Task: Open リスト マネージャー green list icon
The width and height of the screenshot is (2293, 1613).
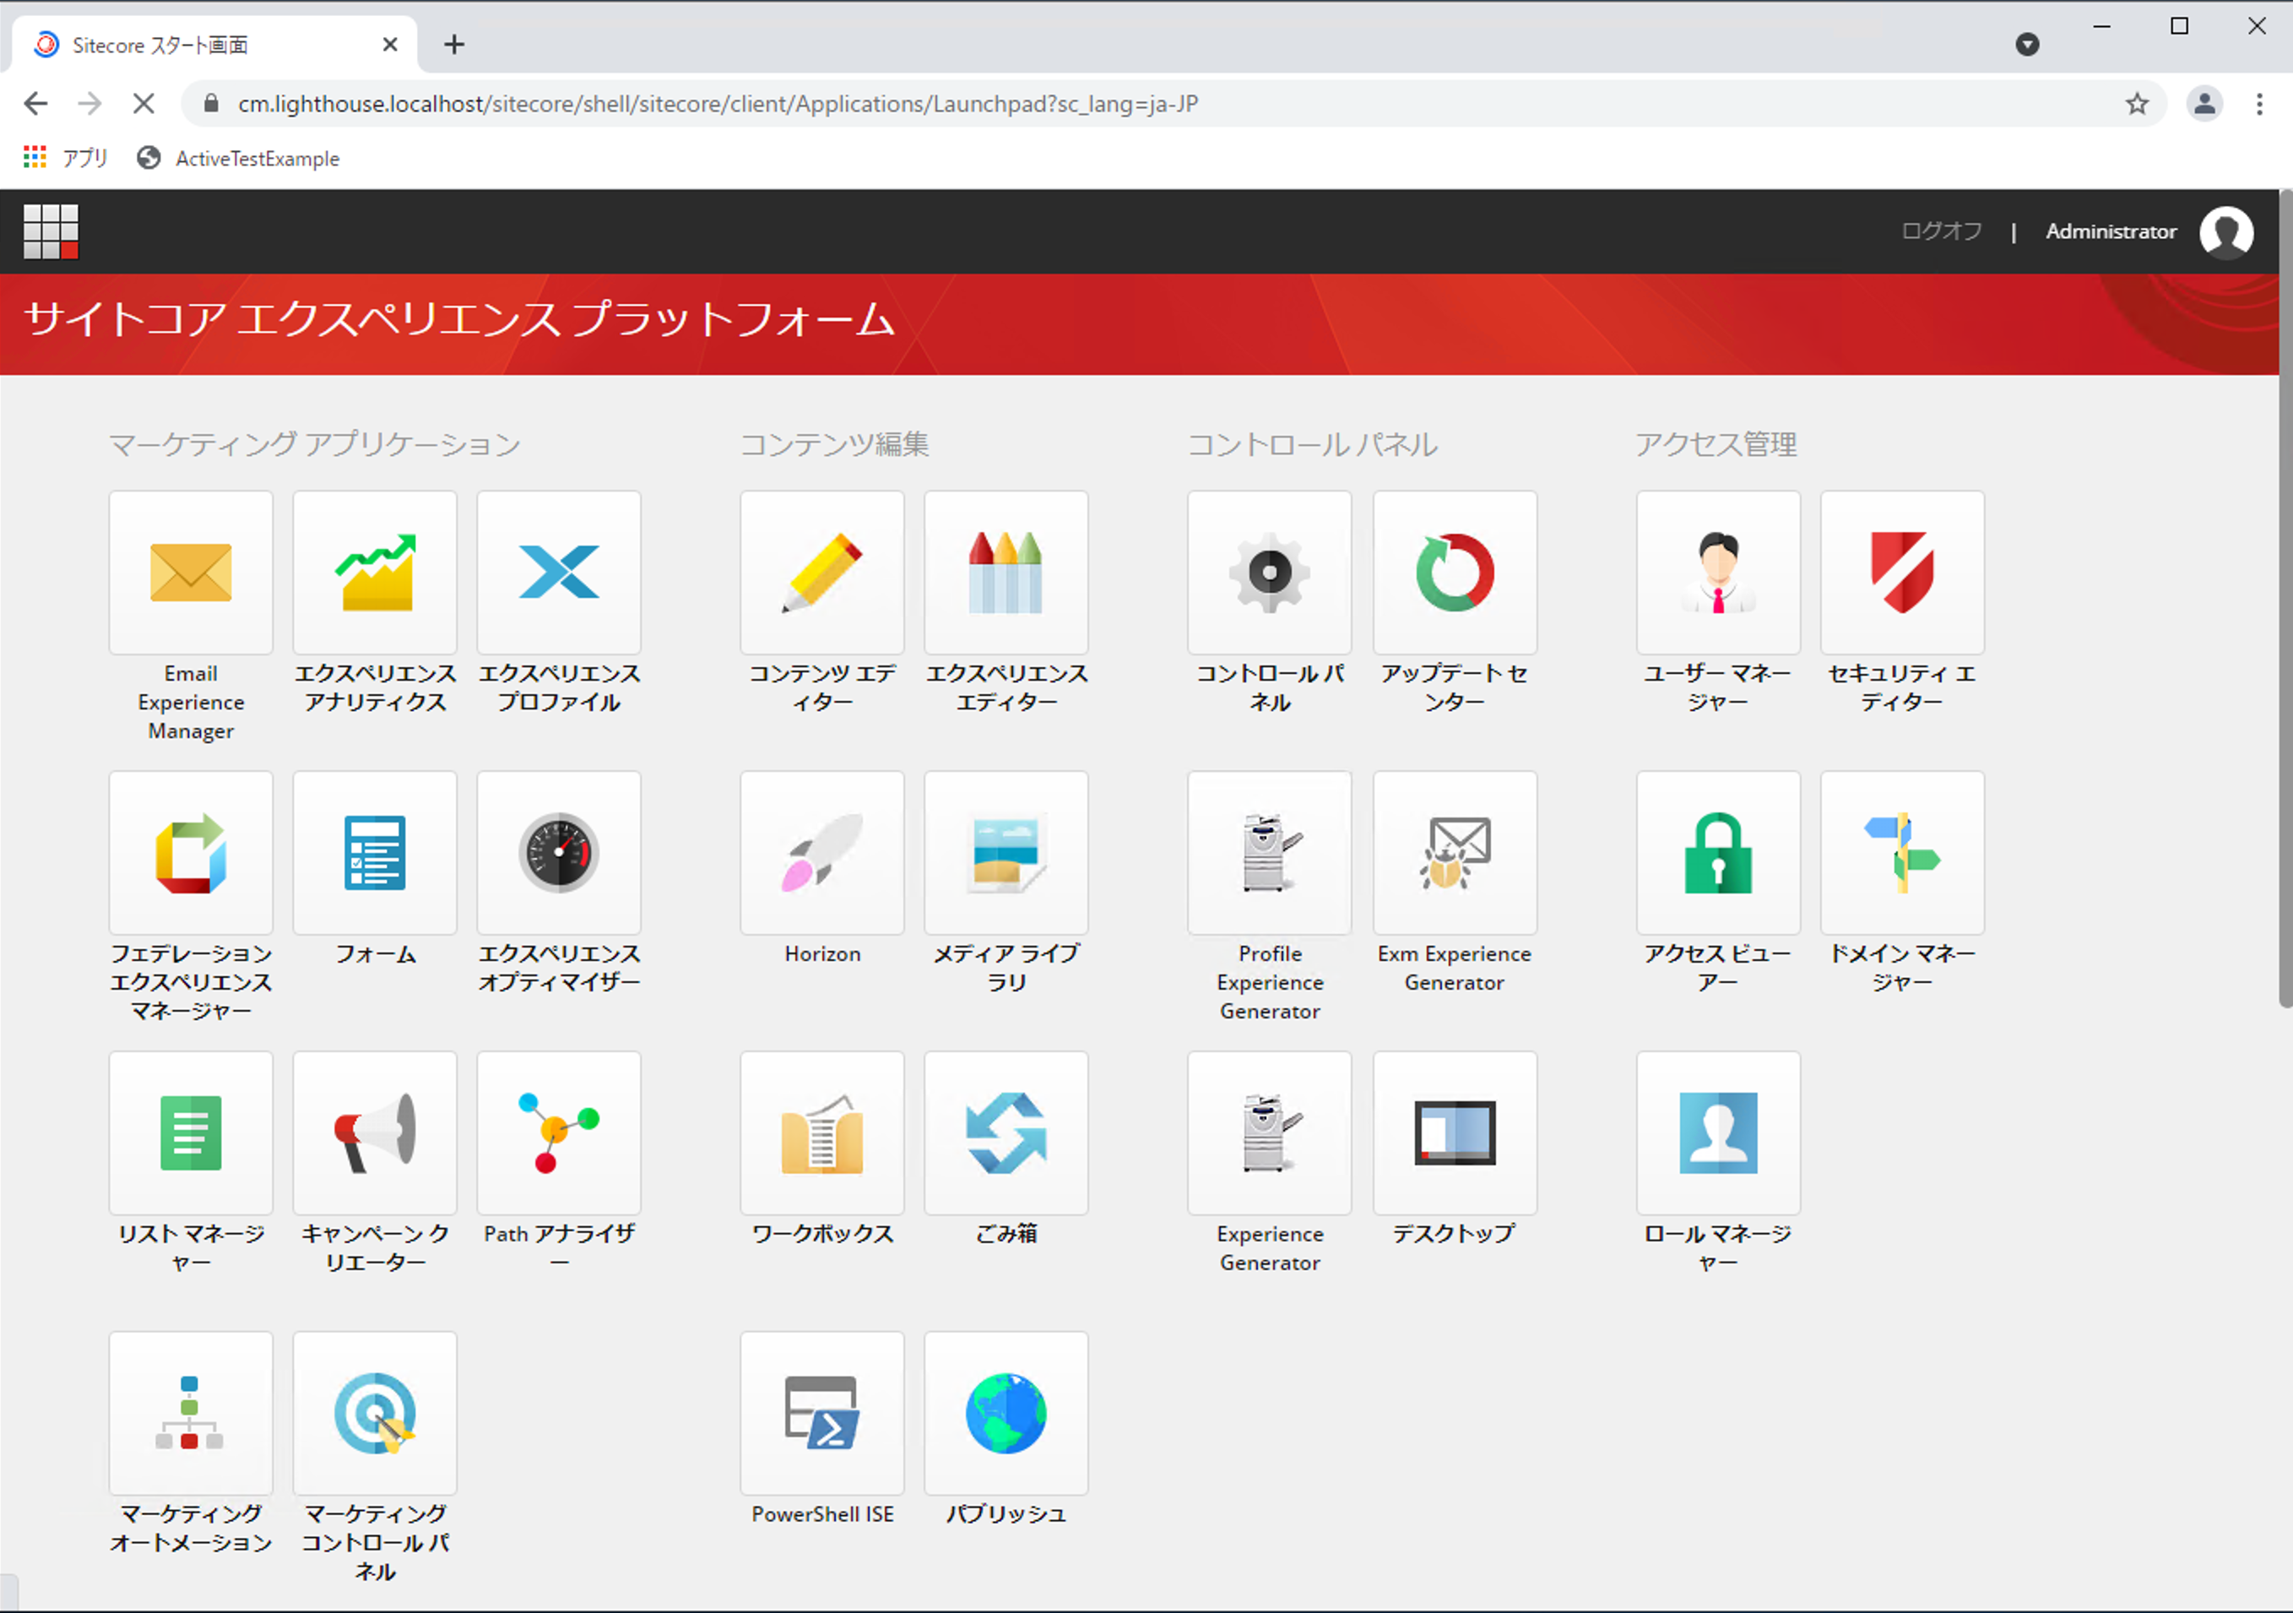Action: pyautogui.click(x=191, y=1132)
